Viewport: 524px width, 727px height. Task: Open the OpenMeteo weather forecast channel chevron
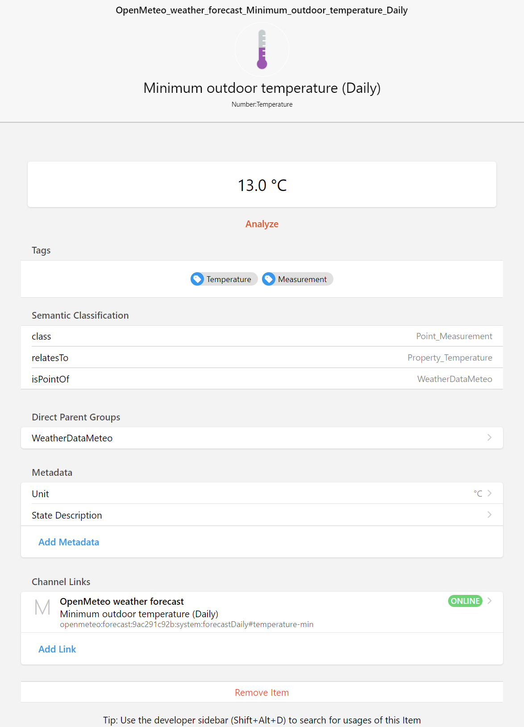(490, 601)
